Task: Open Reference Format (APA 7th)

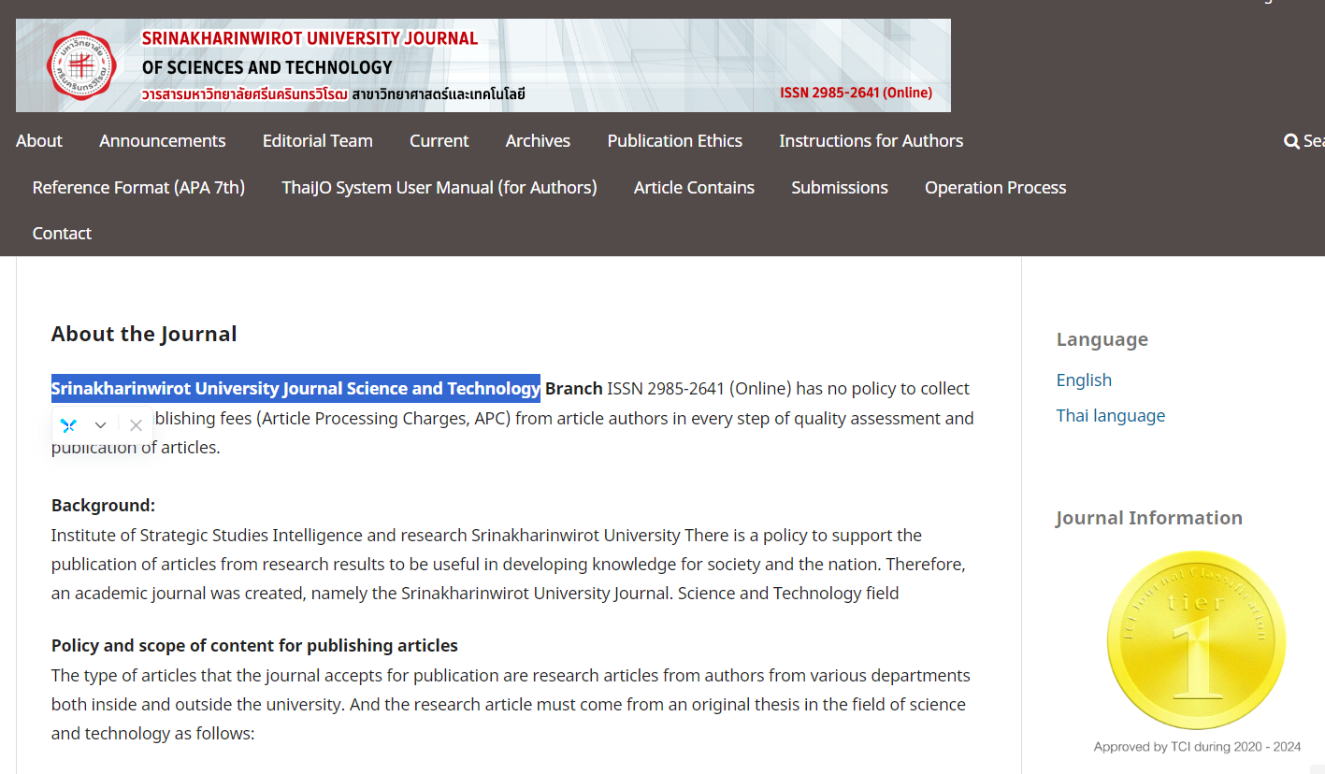Action: tap(138, 187)
